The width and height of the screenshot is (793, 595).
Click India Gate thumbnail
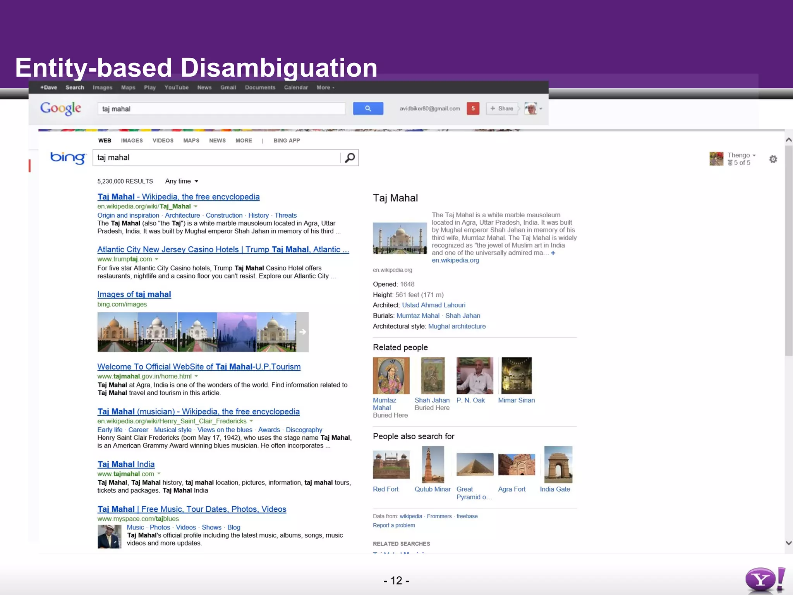coord(558,464)
